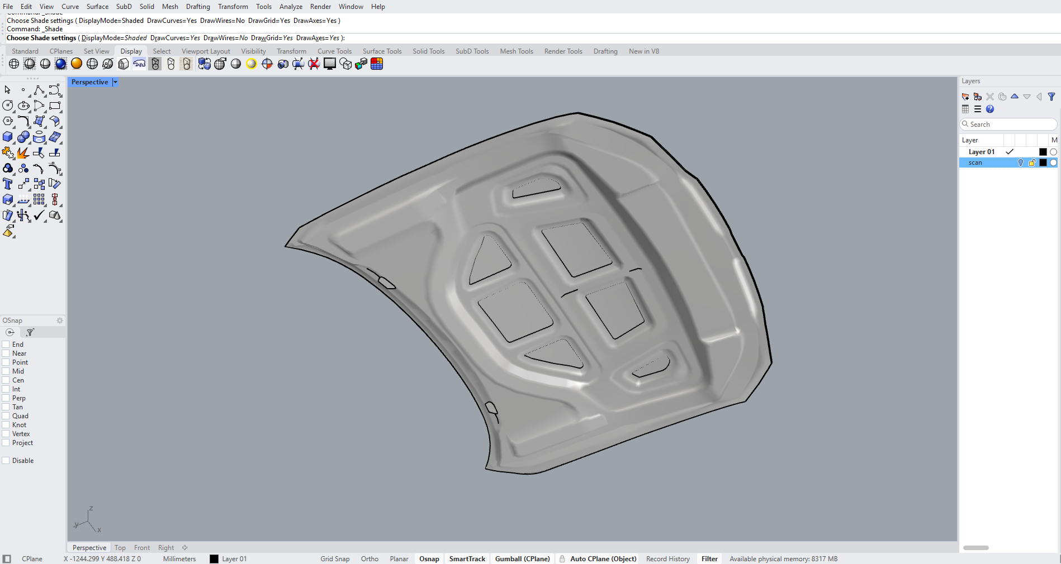
Task: Click the Circle drawing tool
Action: tap(8, 106)
